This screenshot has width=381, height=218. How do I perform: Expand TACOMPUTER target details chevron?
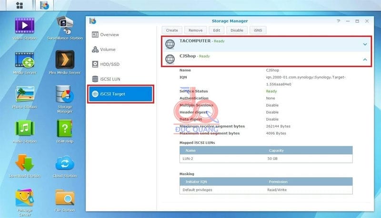click(365, 44)
